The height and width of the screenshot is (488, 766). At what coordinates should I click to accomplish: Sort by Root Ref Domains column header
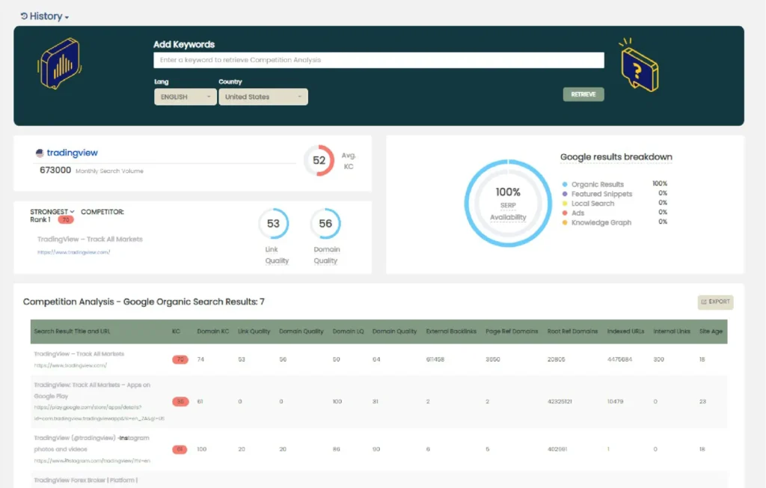(x=572, y=331)
